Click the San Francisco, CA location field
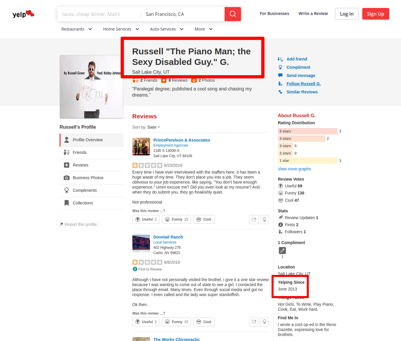This screenshot has height=341, width=401. coord(183,14)
